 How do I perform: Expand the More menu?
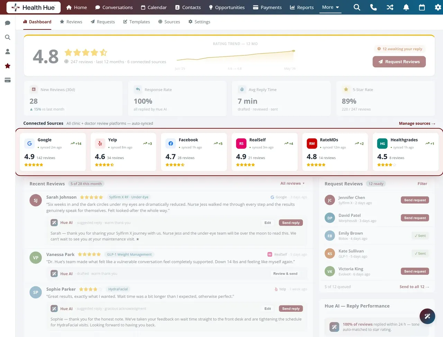click(331, 7)
